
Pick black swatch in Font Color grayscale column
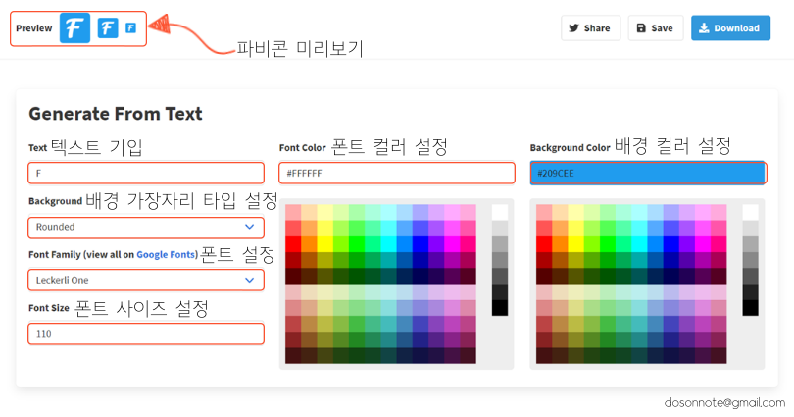point(500,307)
